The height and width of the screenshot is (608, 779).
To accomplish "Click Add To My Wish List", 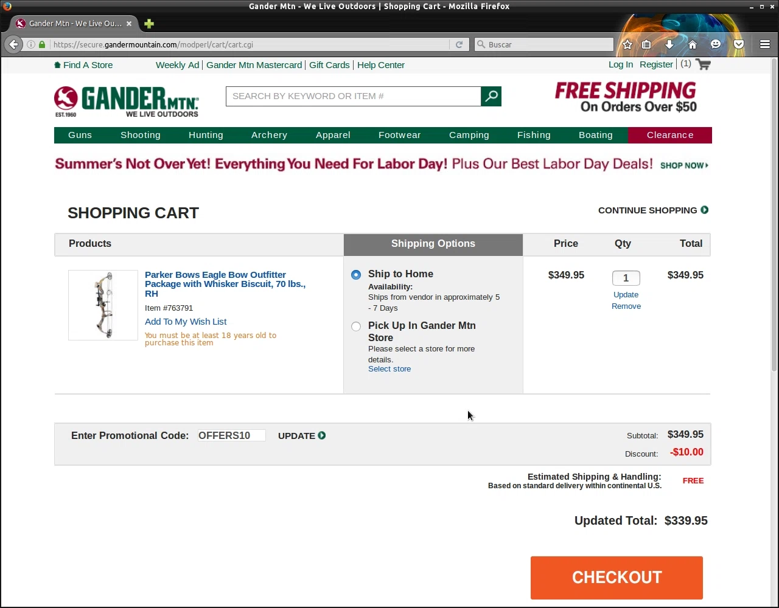I will pyautogui.click(x=186, y=322).
